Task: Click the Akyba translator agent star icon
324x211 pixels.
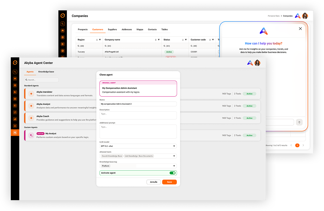Action: (x=31, y=94)
